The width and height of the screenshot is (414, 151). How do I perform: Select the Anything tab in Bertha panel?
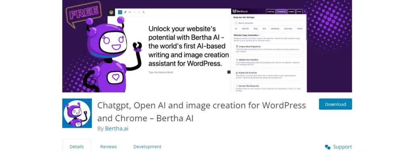pyautogui.click(x=270, y=11)
